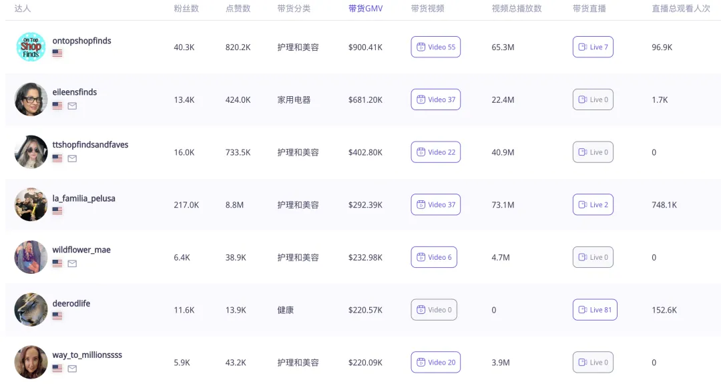Open the Video 55 button for ontopshopfinds
This screenshot has width=721, height=384.
[x=435, y=47]
